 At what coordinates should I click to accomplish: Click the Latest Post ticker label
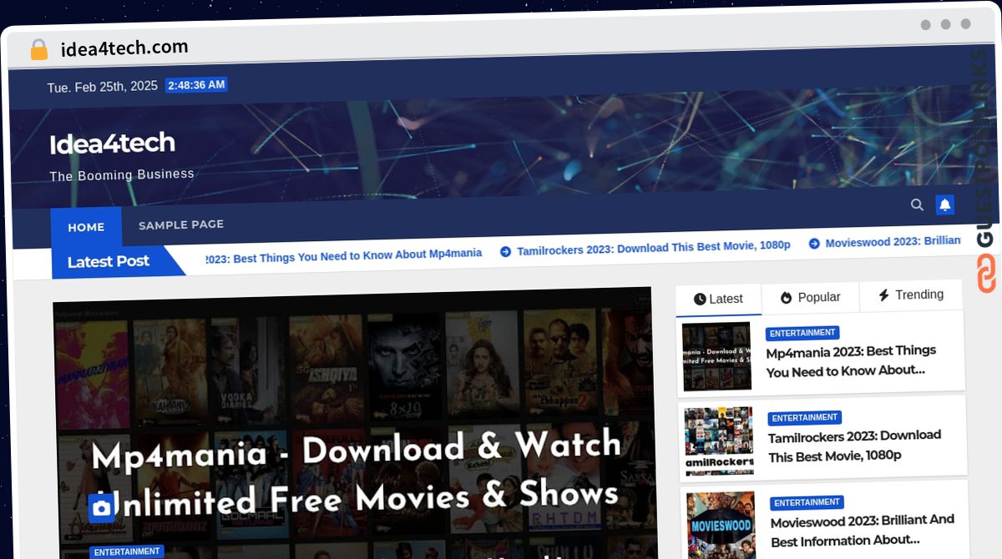point(108,261)
